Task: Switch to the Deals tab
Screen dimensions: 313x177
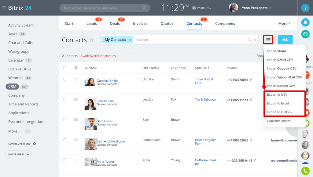Action: (x=115, y=23)
